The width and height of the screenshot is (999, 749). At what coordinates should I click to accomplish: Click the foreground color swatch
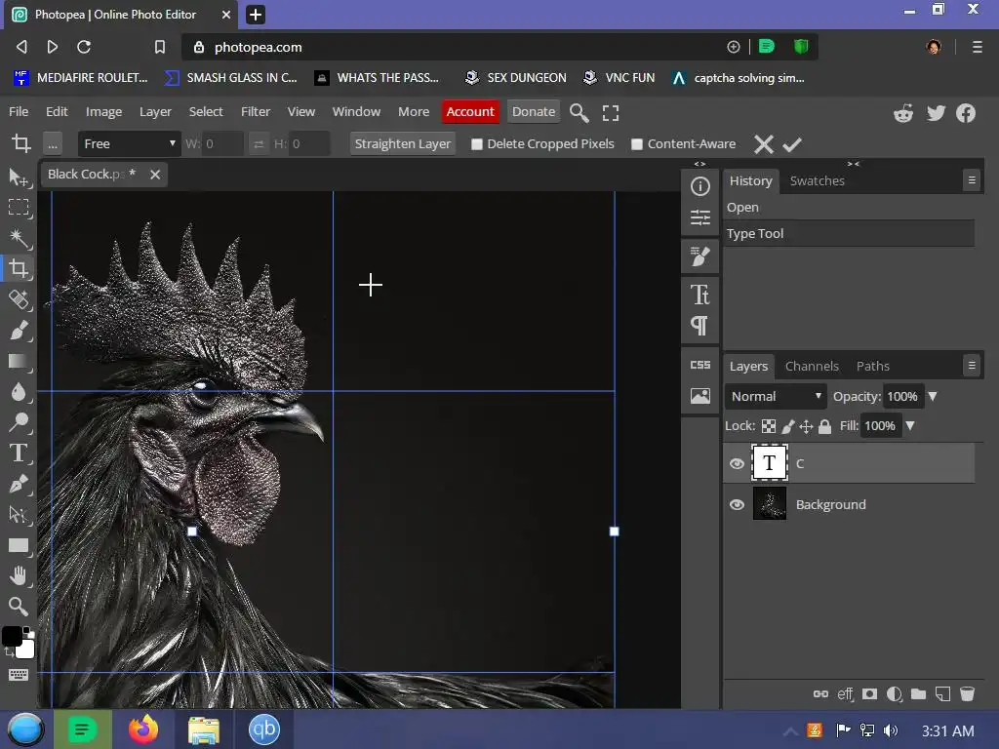tap(12, 637)
